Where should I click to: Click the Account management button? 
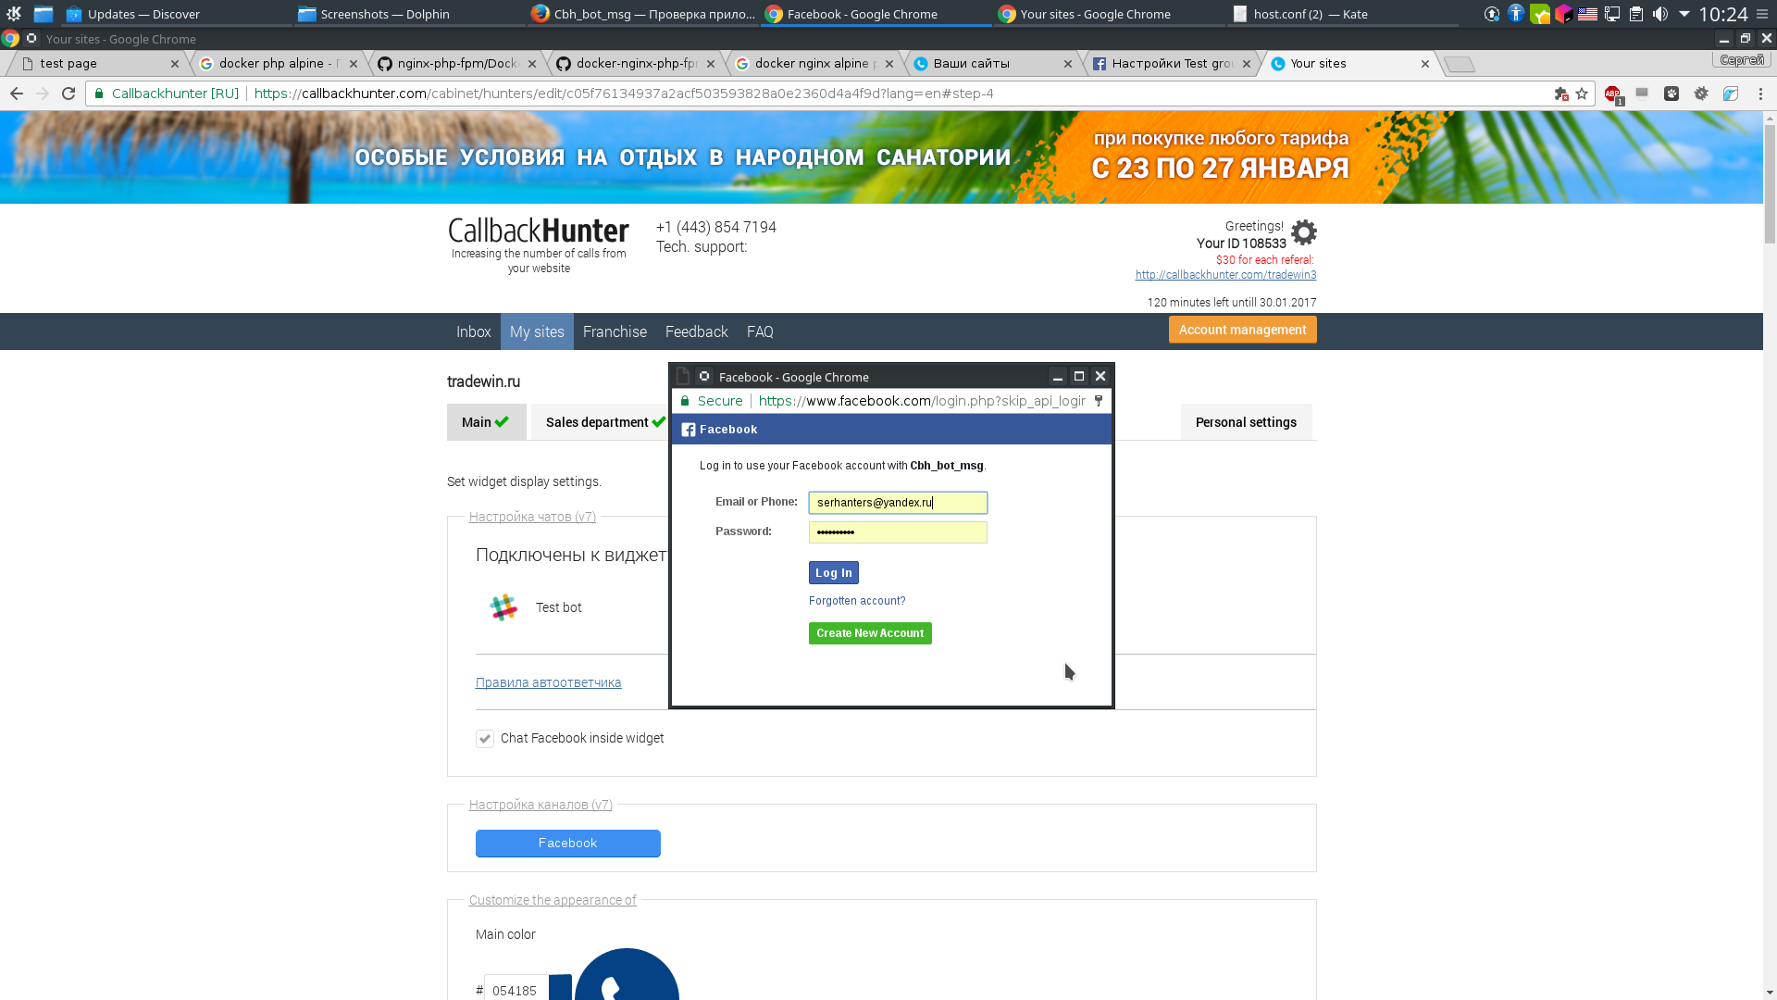coord(1242,330)
